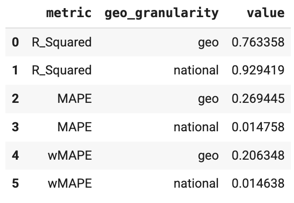Click the value 0.269445
Viewport: 294px width, 203px height.
258,99
